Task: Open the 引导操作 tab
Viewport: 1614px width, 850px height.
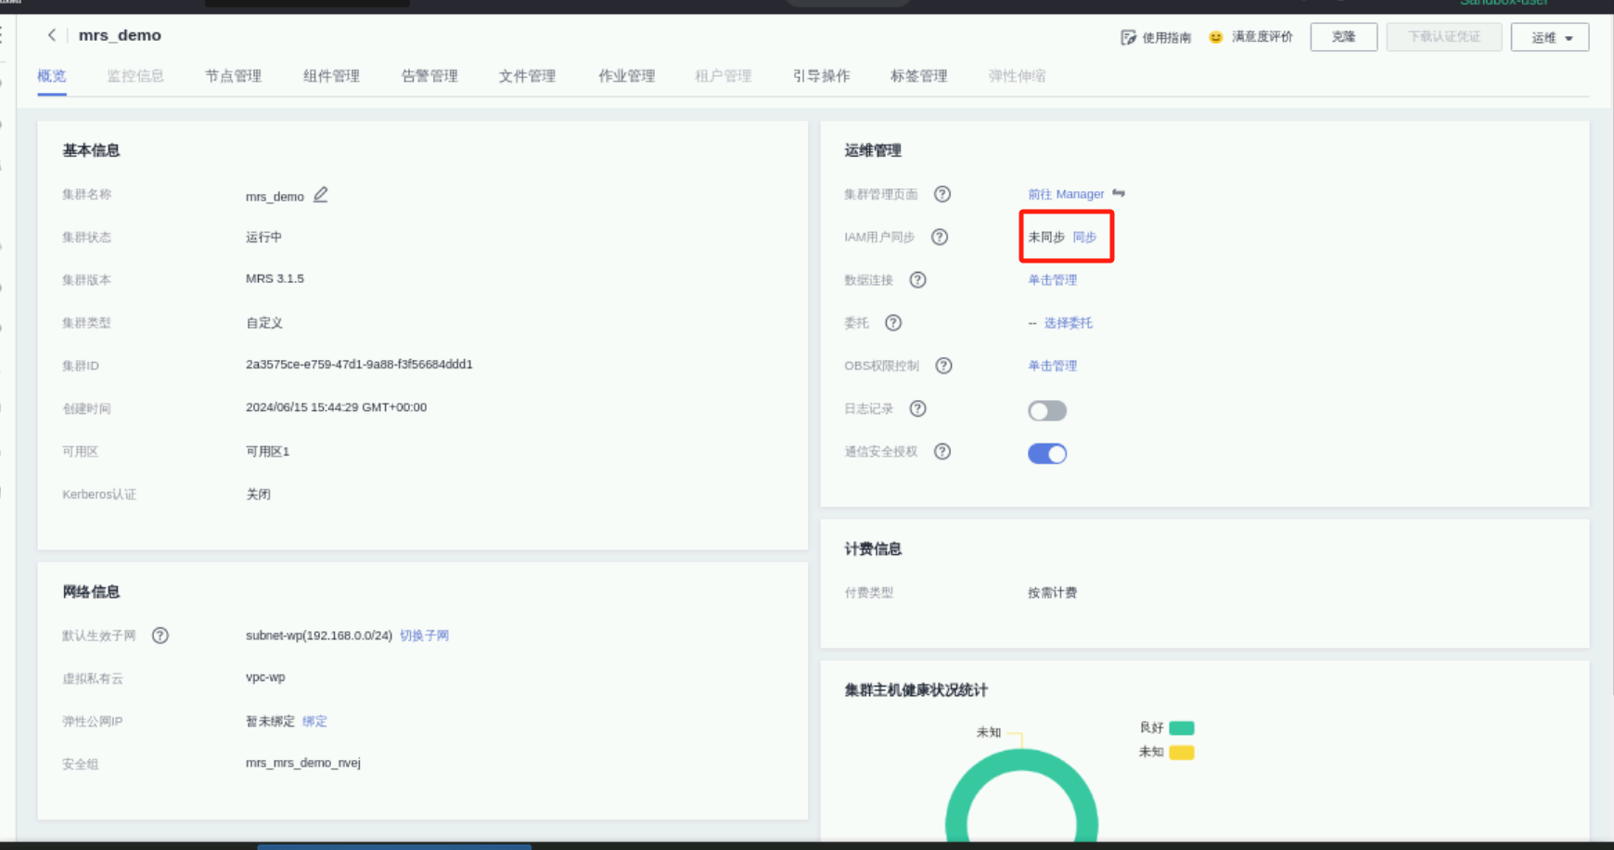Action: [821, 76]
